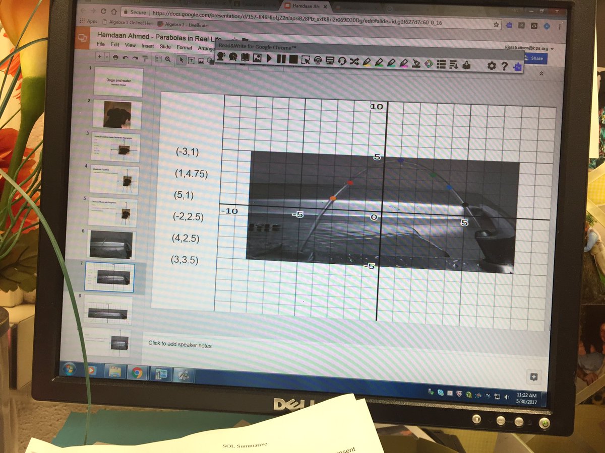This screenshot has height=453, width=605.
Task: Open the Read&Write Dictionary book icon
Action: pyautogui.click(x=245, y=58)
